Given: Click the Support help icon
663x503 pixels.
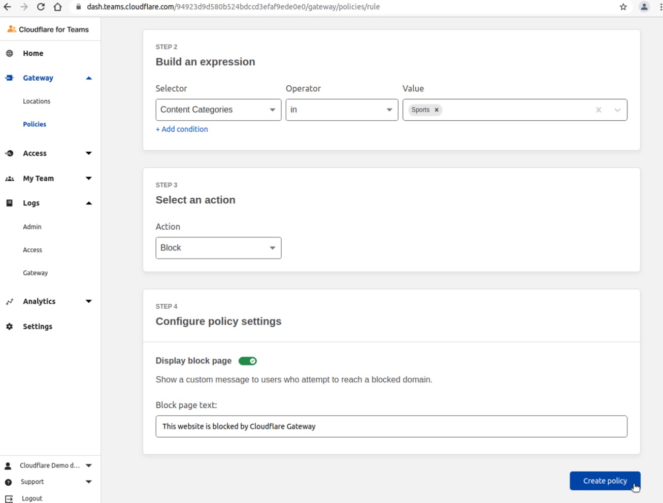Looking at the screenshot, I should pos(8,482).
